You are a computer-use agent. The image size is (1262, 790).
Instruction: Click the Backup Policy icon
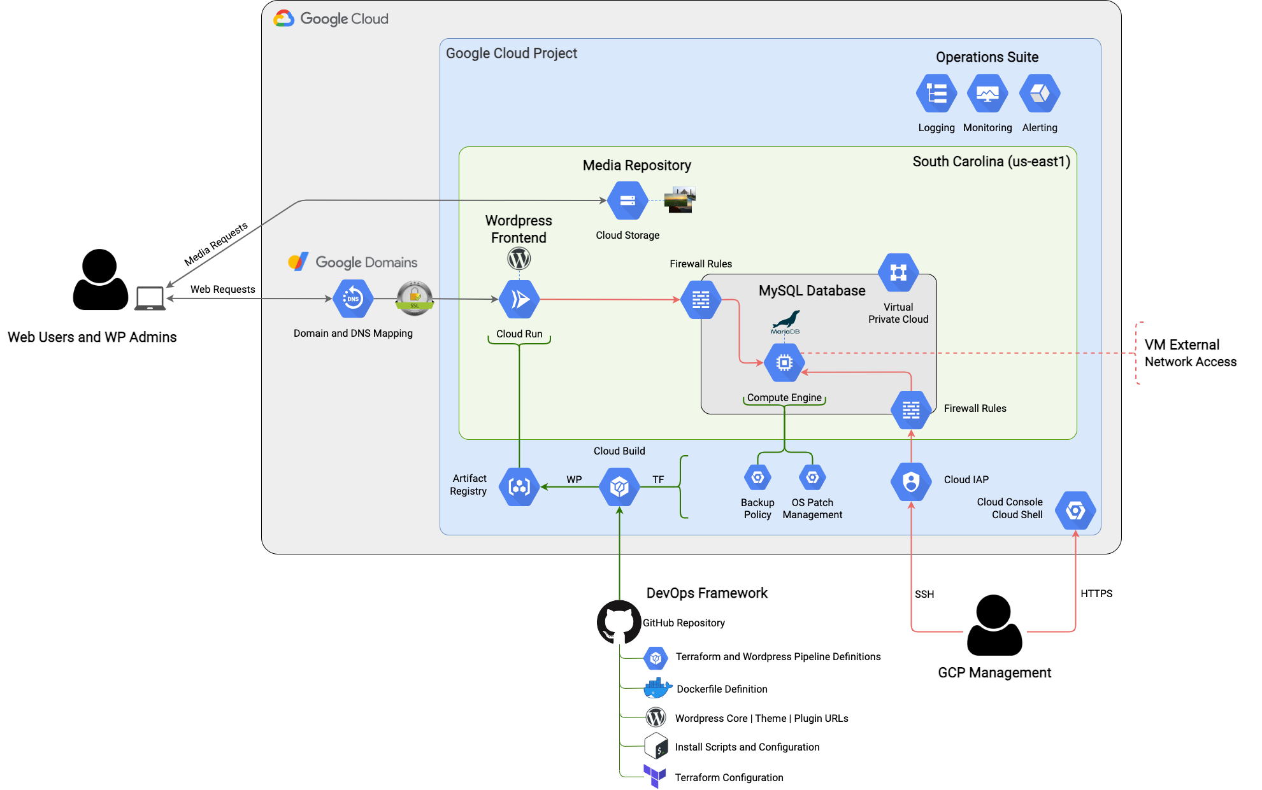757,477
